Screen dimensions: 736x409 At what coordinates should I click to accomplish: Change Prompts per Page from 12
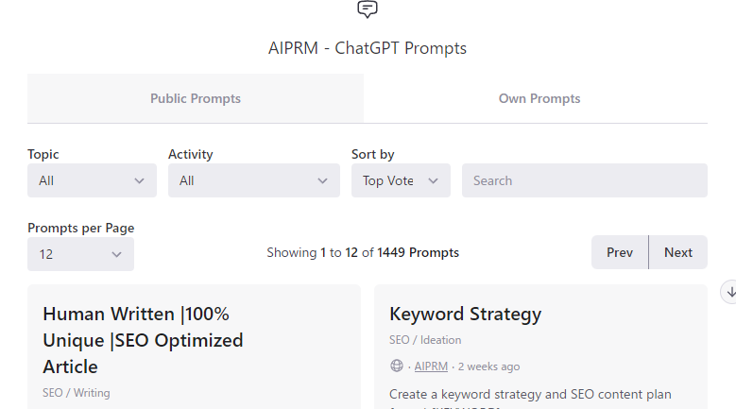click(x=80, y=254)
